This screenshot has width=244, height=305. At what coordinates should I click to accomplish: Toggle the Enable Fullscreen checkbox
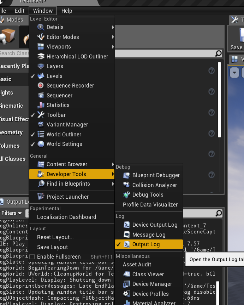(32, 257)
